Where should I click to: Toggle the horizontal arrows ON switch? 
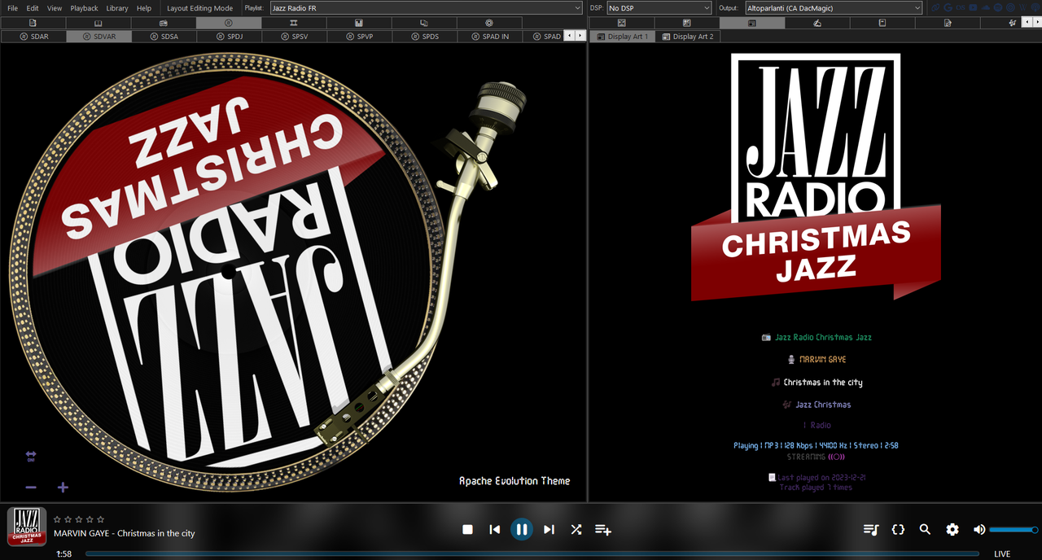(x=31, y=456)
